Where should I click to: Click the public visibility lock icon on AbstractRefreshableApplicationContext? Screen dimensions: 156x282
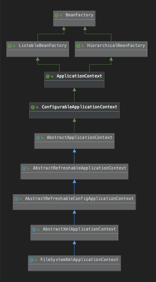[x=28, y=168]
